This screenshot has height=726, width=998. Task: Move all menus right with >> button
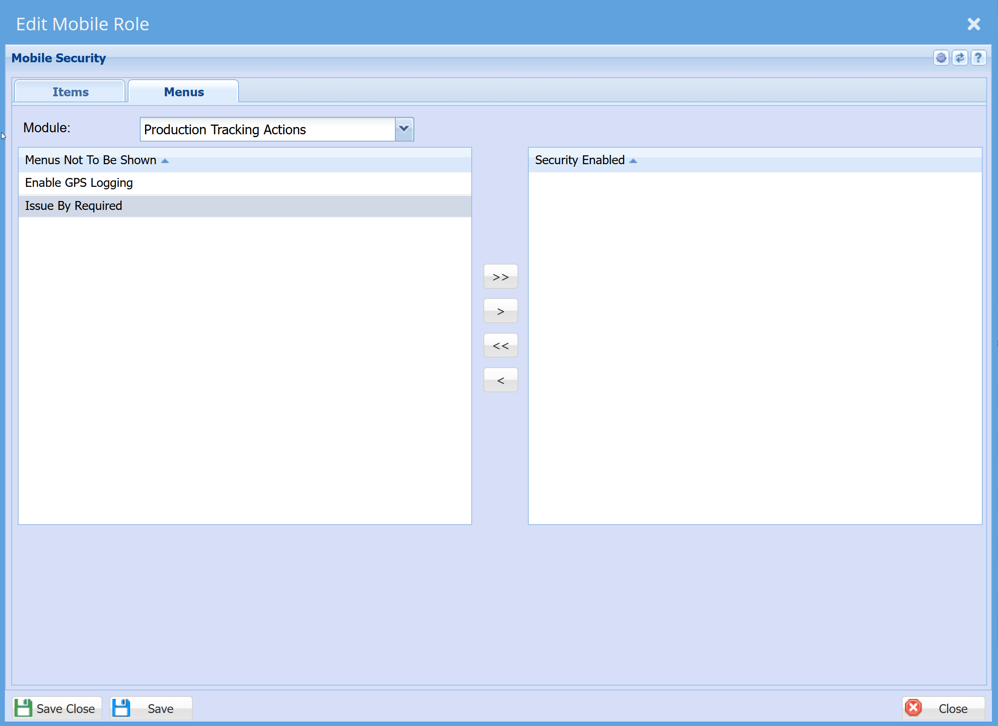coord(500,277)
